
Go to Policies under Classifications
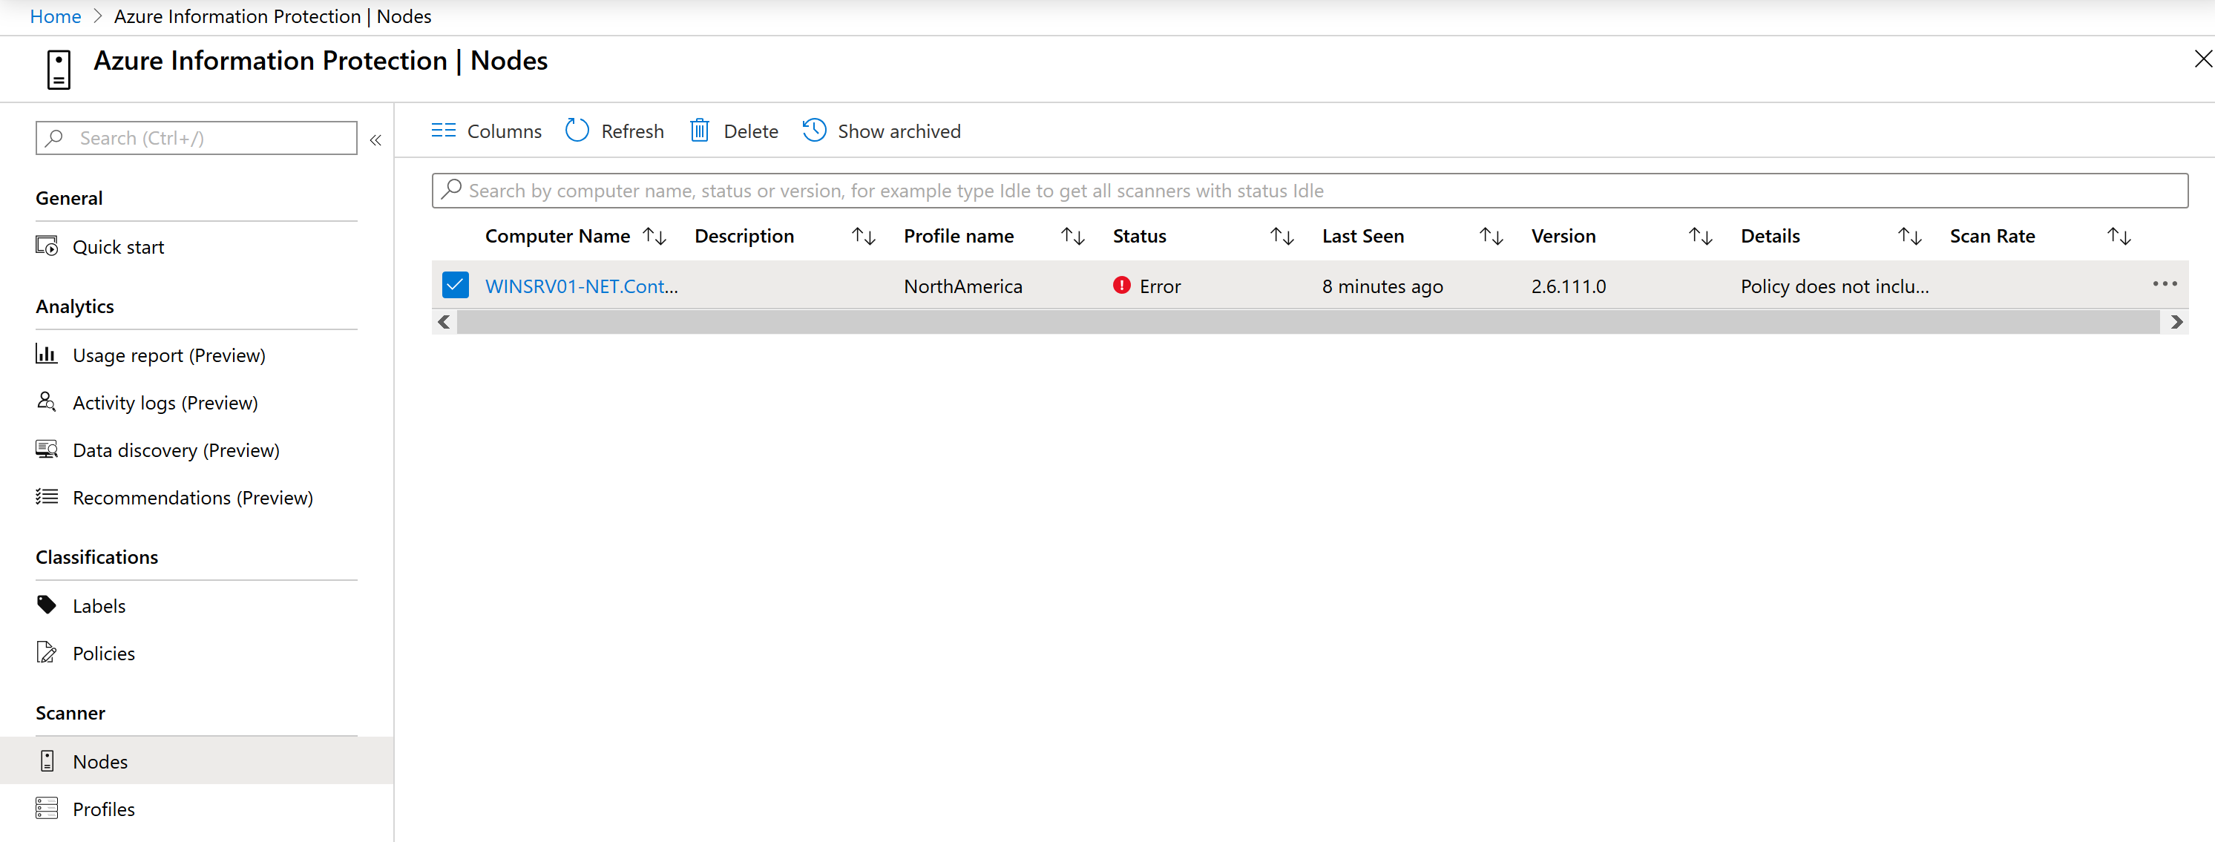click(103, 653)
